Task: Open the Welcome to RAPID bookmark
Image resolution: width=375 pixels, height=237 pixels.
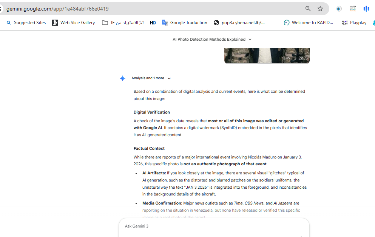Action: (x=309, y=23)
